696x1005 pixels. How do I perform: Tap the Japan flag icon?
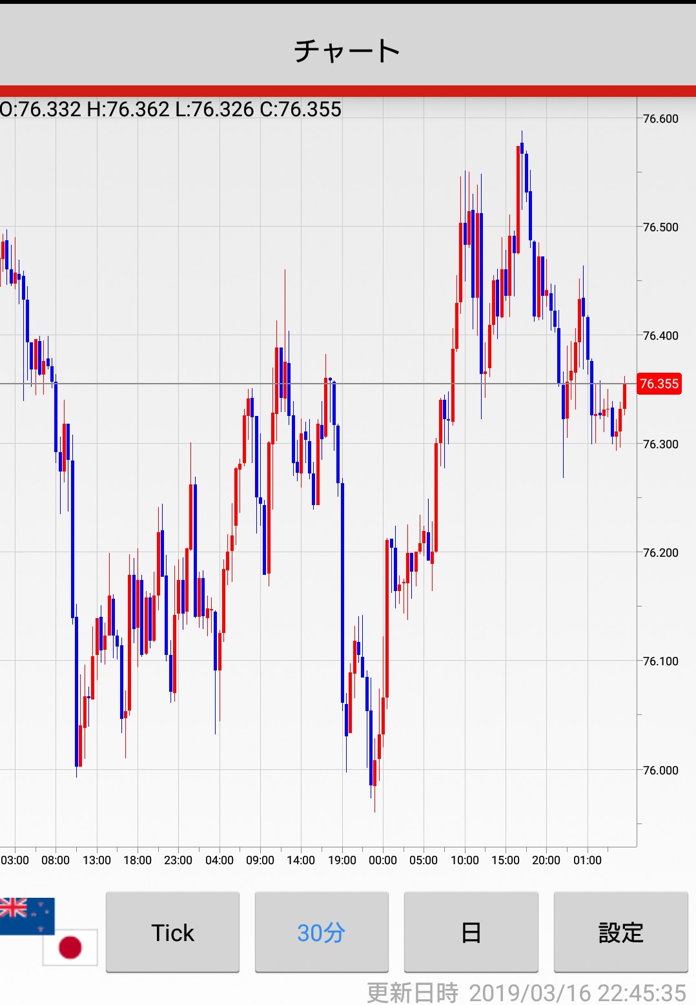(70, 947)
